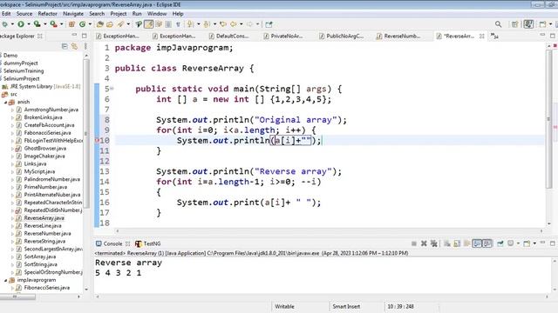Switch to the TestNG view tab

pyautogui.click(x=147, y=243)
